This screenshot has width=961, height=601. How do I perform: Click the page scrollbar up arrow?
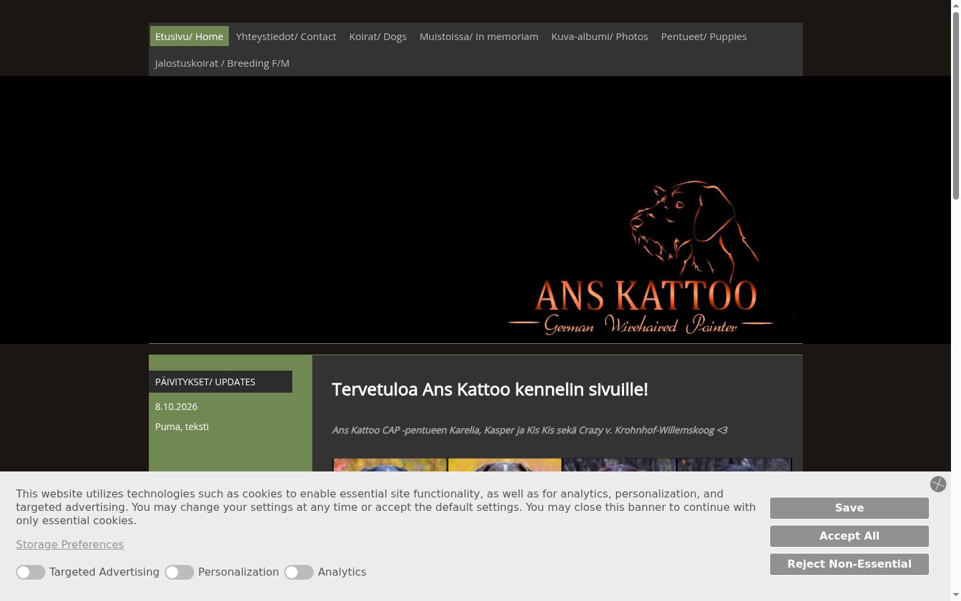tap(956, 5)
